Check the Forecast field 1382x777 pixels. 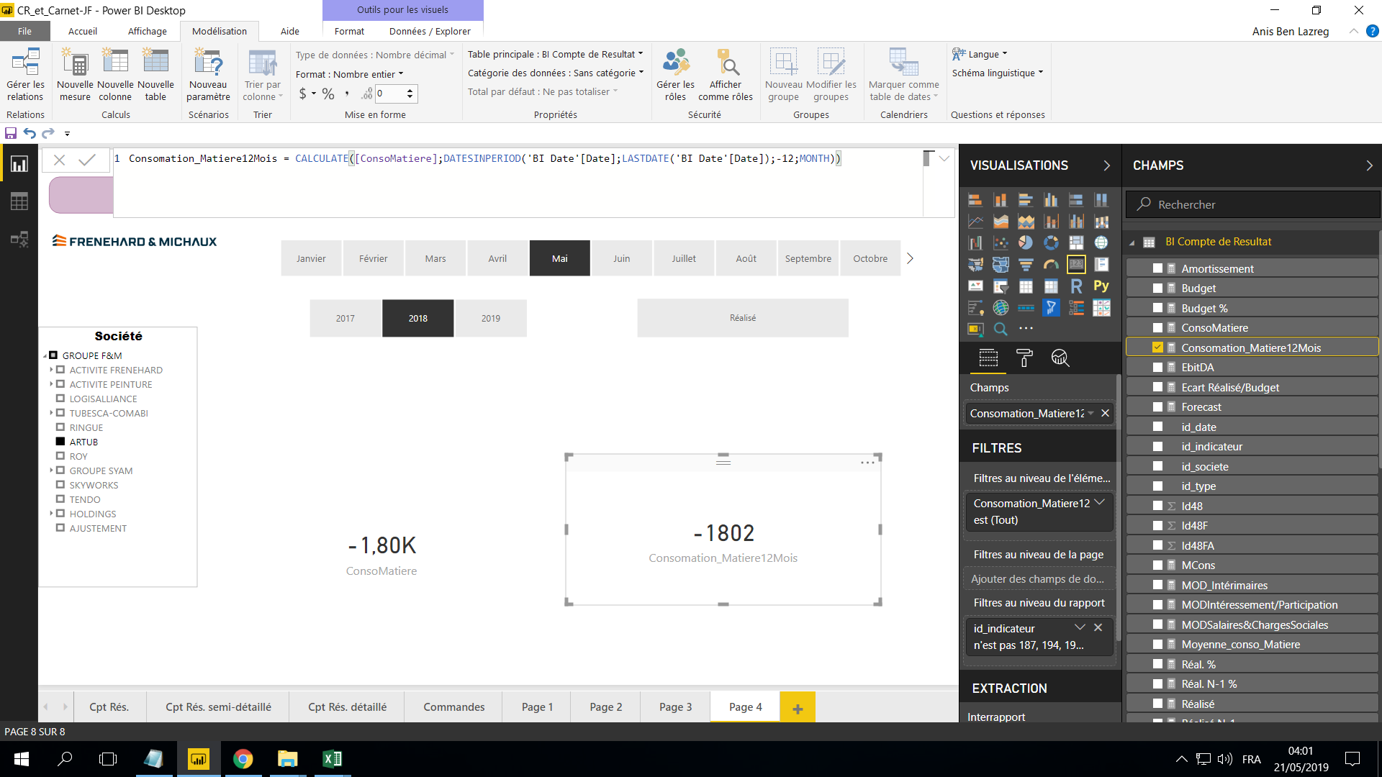(1157, 406)
